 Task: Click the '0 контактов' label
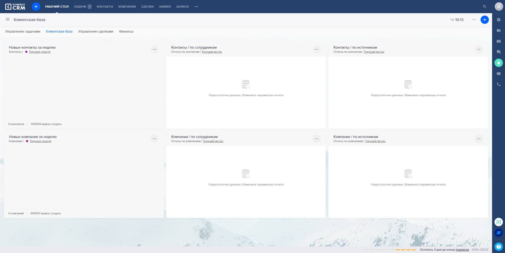[16, 124]
